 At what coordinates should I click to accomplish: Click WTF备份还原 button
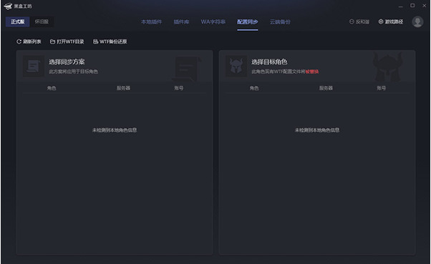click(x=110, y=41)
